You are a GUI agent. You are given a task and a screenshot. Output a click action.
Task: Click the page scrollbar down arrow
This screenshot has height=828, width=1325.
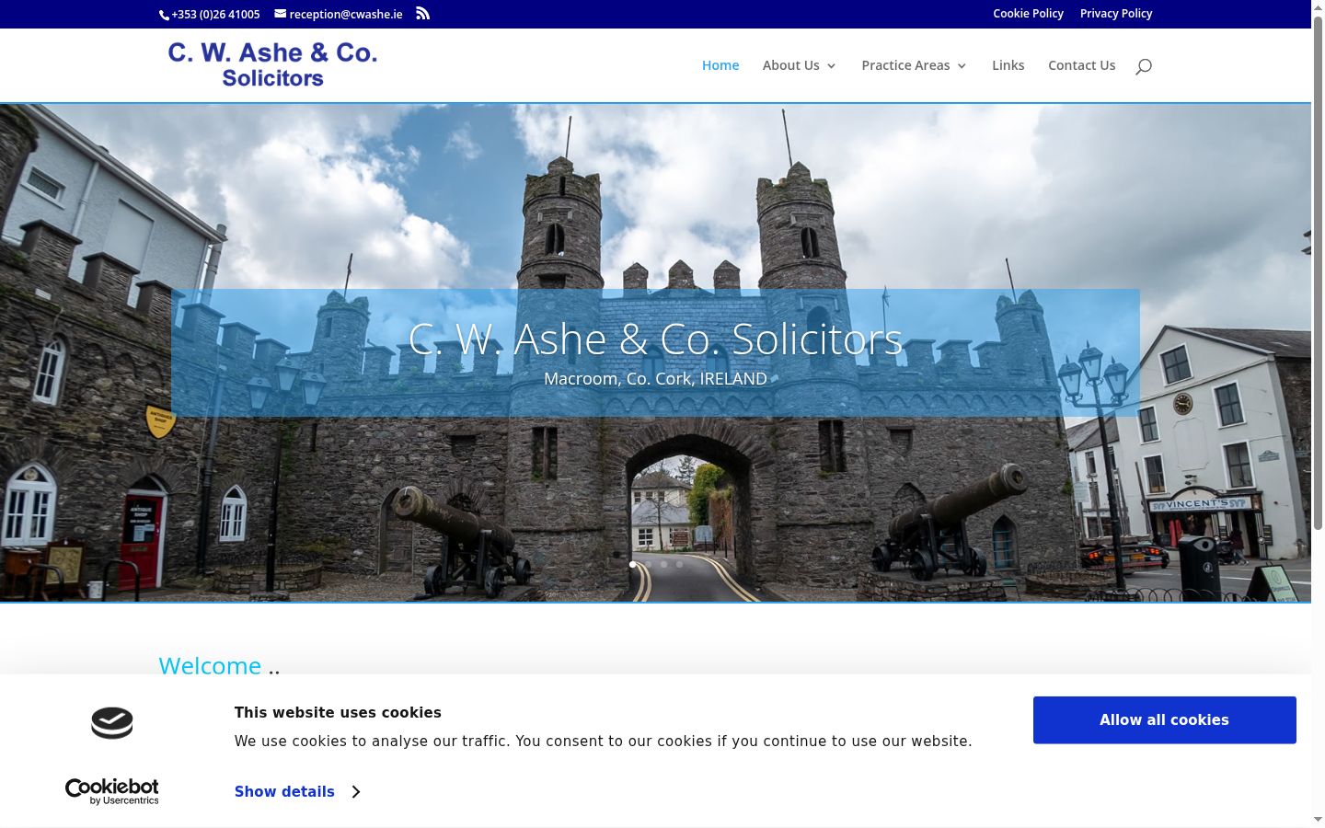(1318, 819)
